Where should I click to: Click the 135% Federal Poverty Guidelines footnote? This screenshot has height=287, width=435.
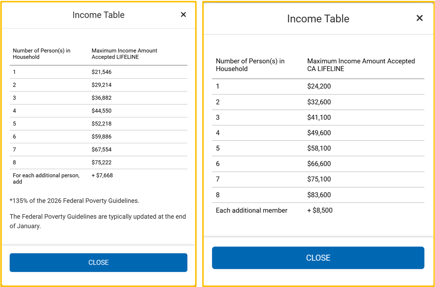[74, 201]
